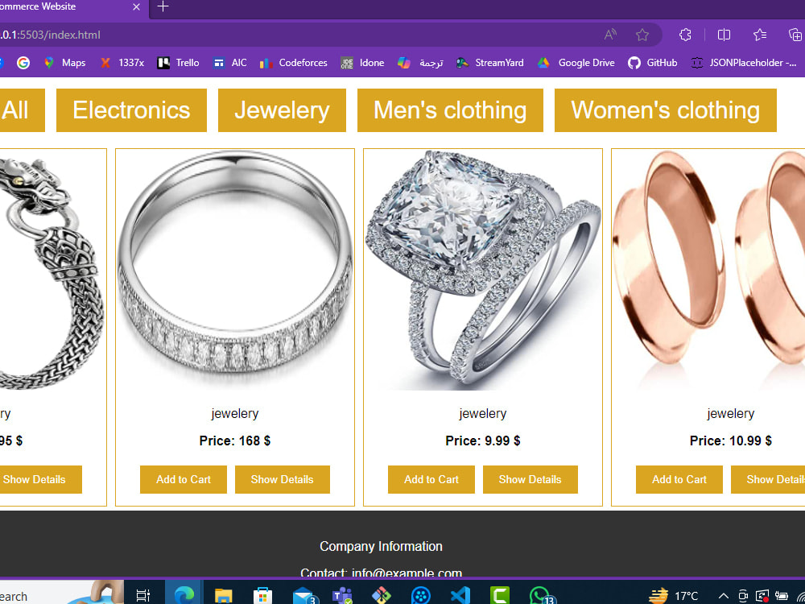The image size is (805, 604).
Task: Show Women's clothing category
Action: click(666, 110)
